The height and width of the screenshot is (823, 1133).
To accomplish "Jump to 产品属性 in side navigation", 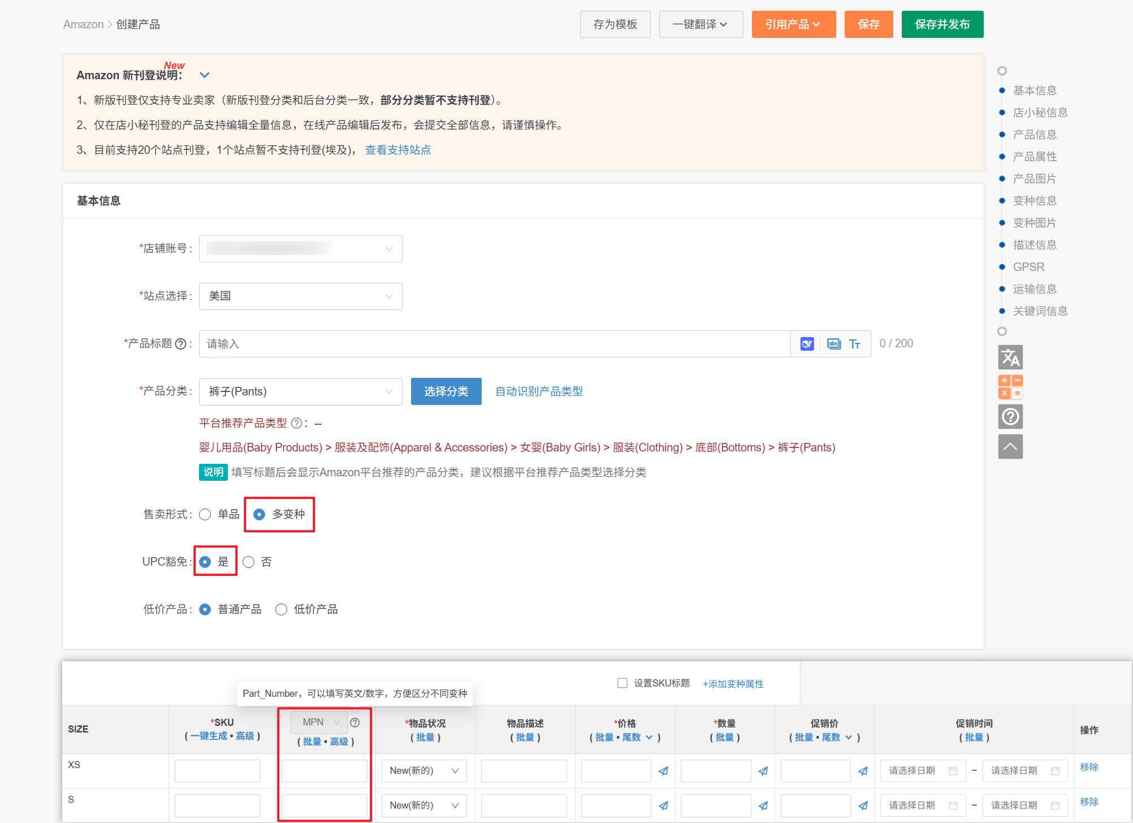I will click(x=1034, y=157).
